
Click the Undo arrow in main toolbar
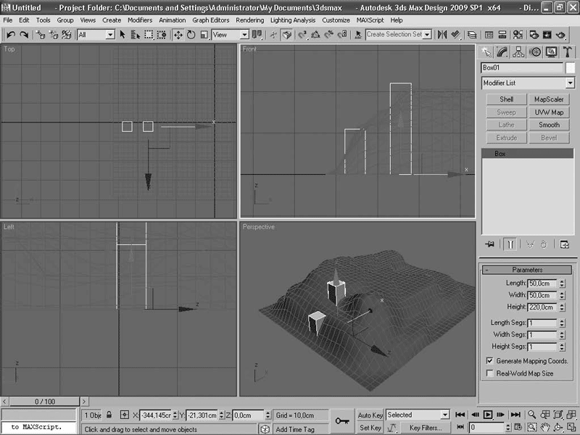coord(11,34)
